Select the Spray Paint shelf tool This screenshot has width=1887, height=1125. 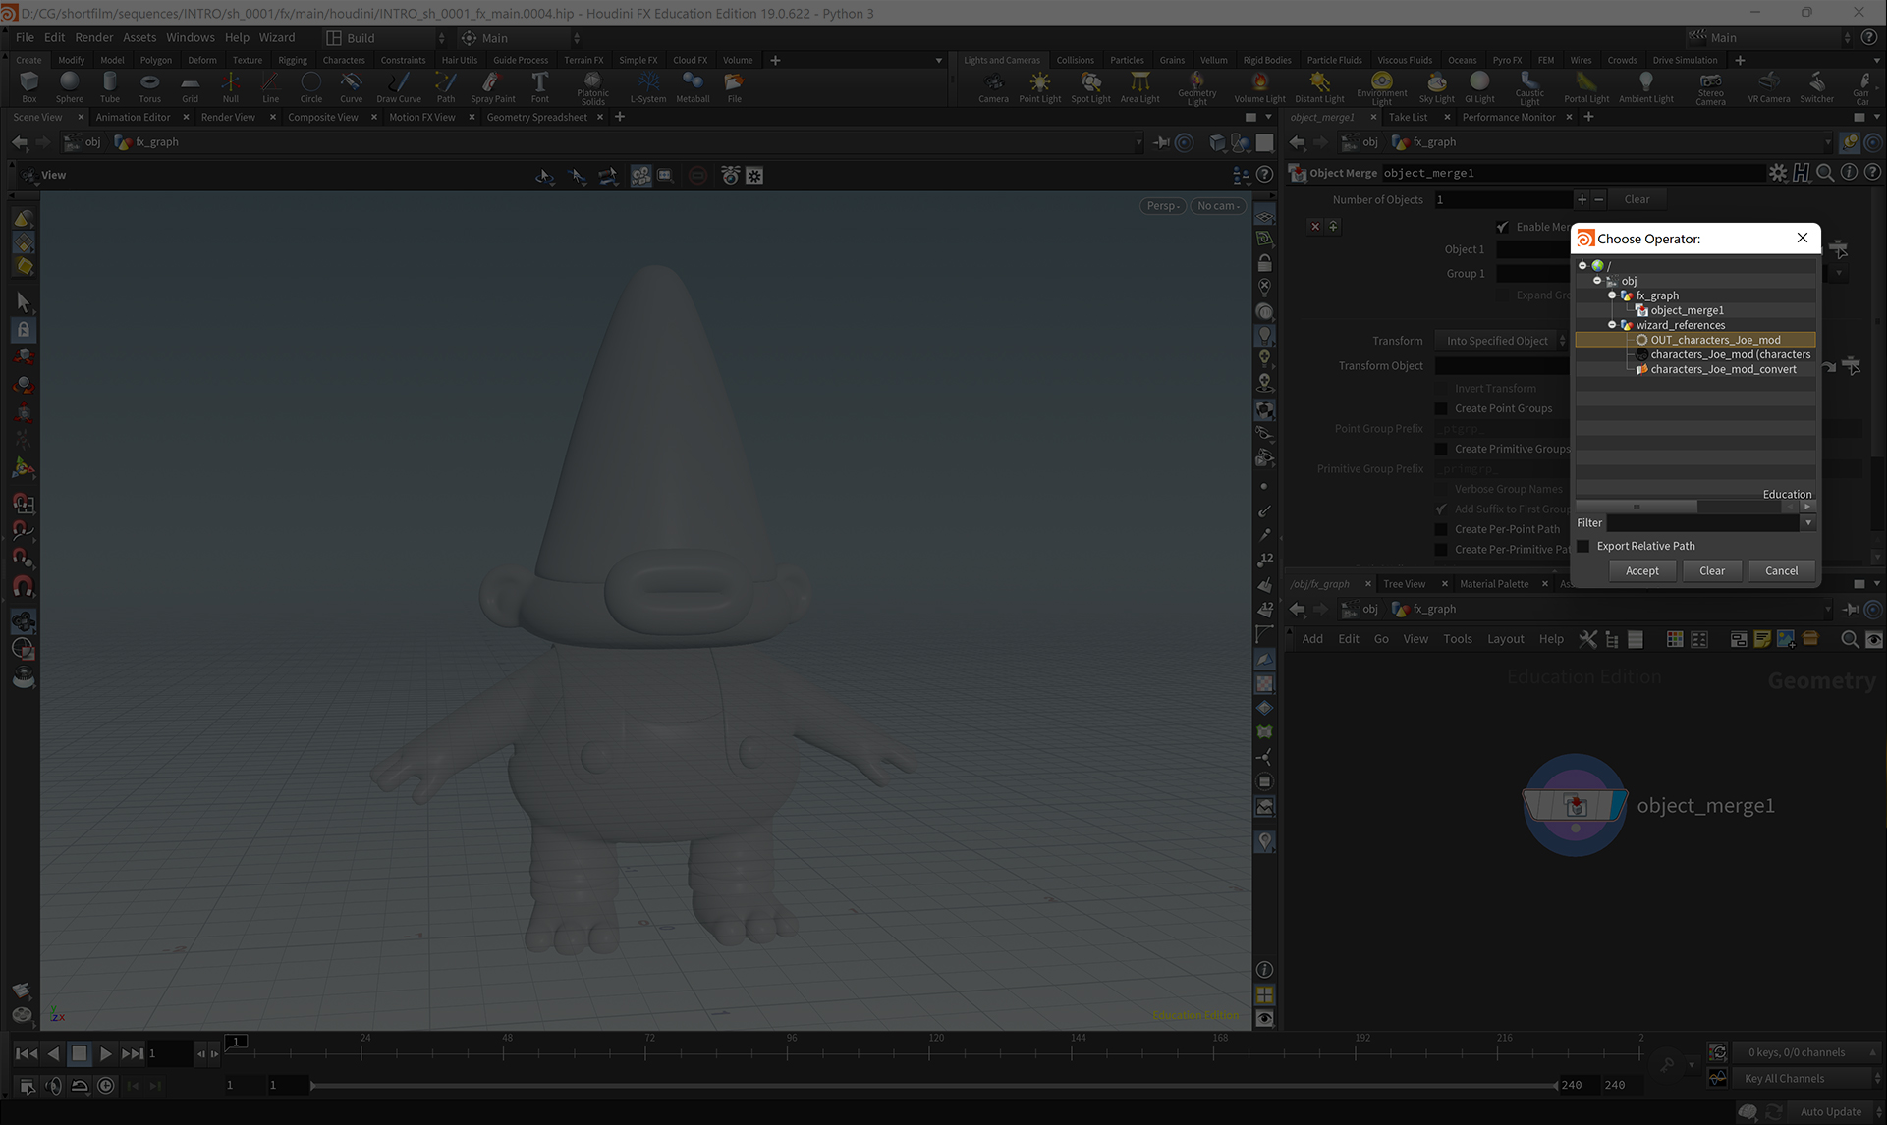[493, 86]
